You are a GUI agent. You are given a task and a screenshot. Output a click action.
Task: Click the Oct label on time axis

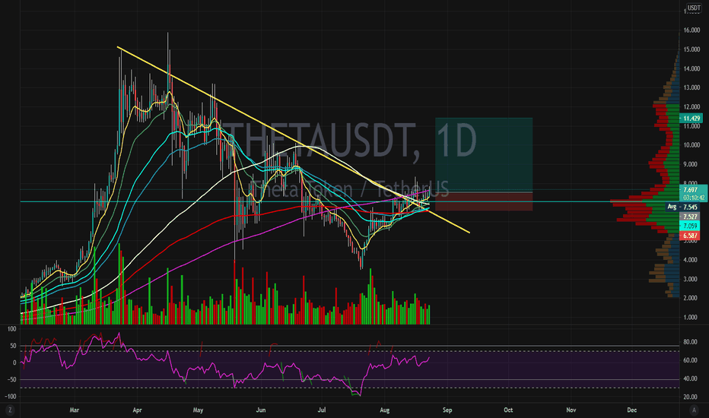pyautogui.click(x=508, y=410)
